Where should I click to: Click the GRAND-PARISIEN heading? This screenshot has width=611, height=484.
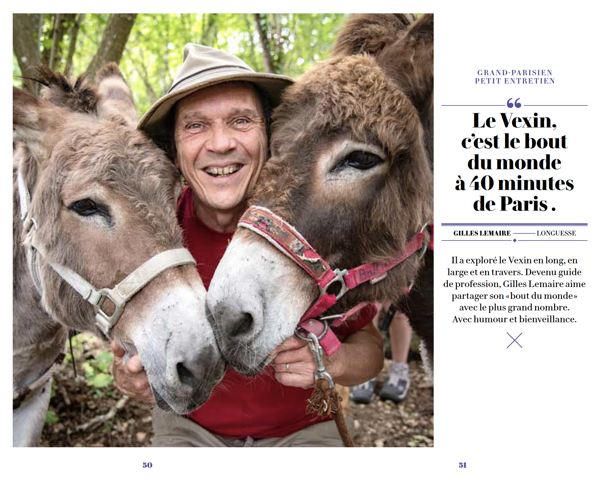tap(515, 73)
